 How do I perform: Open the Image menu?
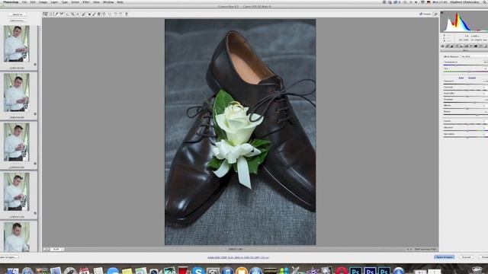(43, 2)
